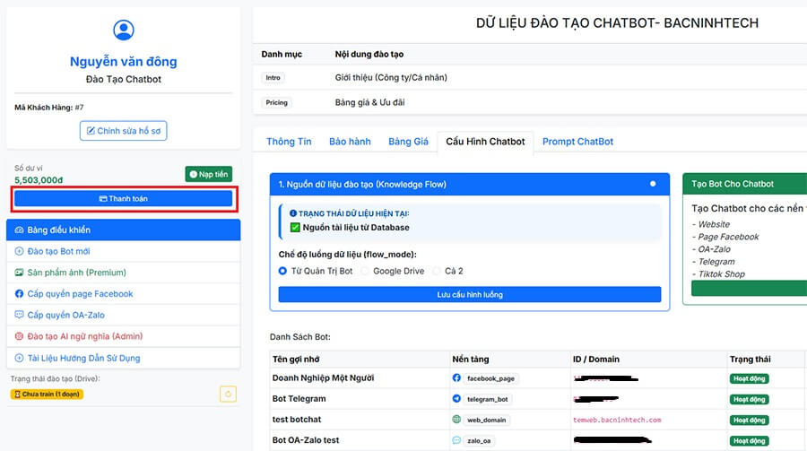The width and height of the screenshot is (807, 451).
Task: Open Cấp quyền page Facebook menu item
Action: click(124, 293)
